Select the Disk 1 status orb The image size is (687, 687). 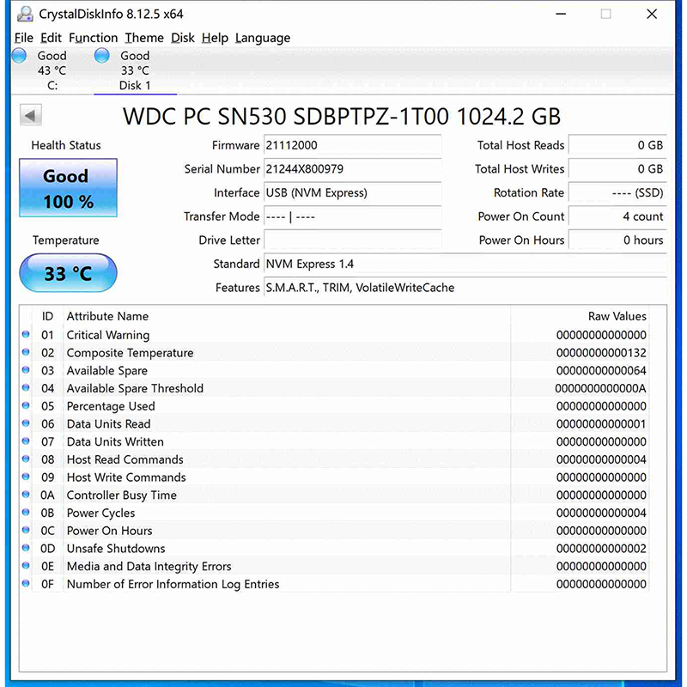[x=101, y=56]
